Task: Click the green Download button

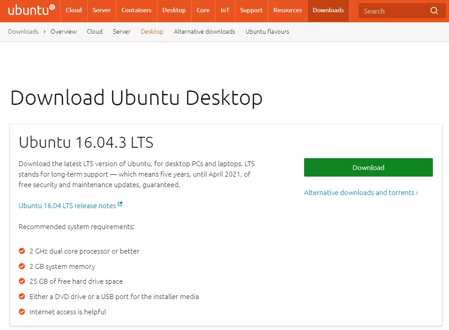Action: (368, 167)
